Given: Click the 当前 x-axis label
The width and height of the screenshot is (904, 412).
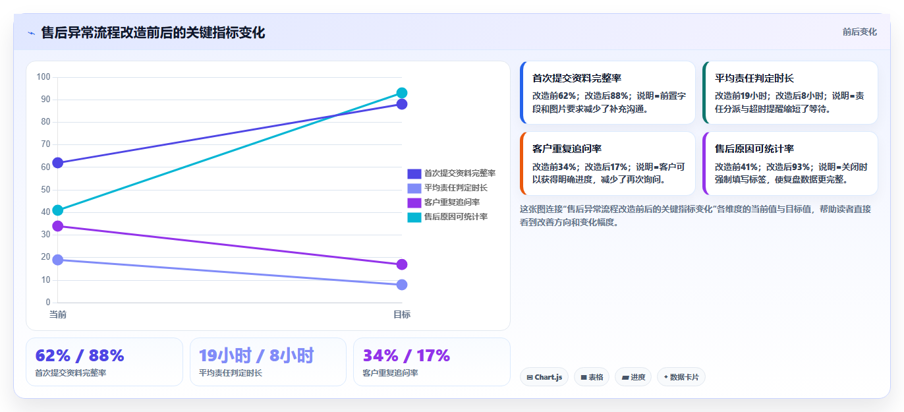Looking at the screenshot, I should (x=58, y=314).
